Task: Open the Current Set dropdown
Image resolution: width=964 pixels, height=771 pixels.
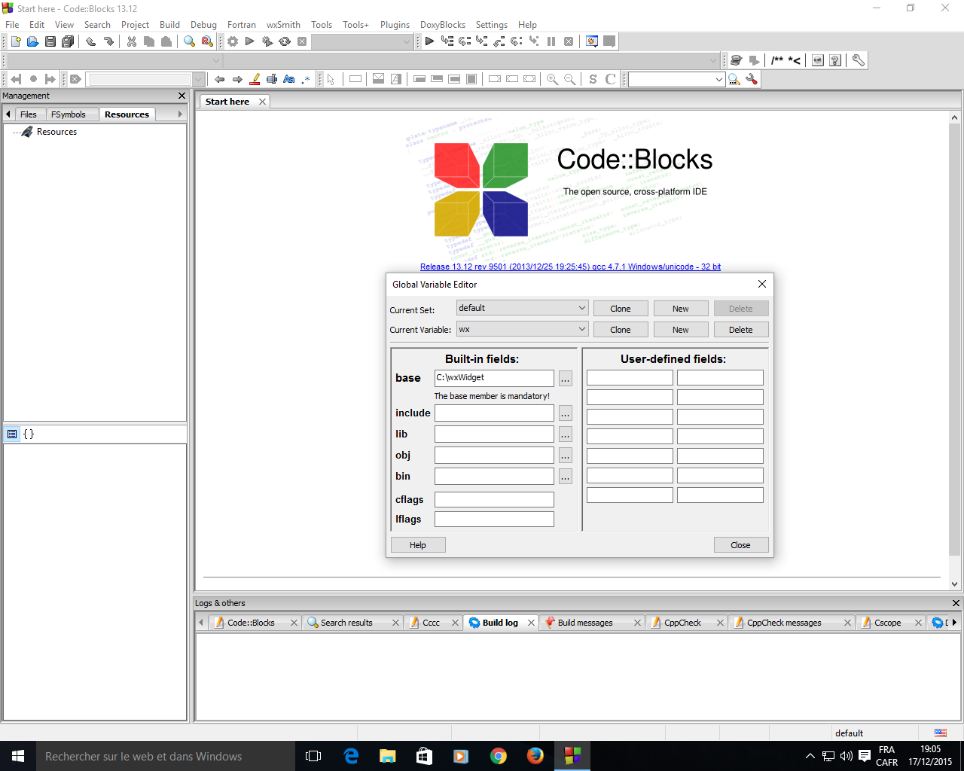Action: [x=523, y=308]
